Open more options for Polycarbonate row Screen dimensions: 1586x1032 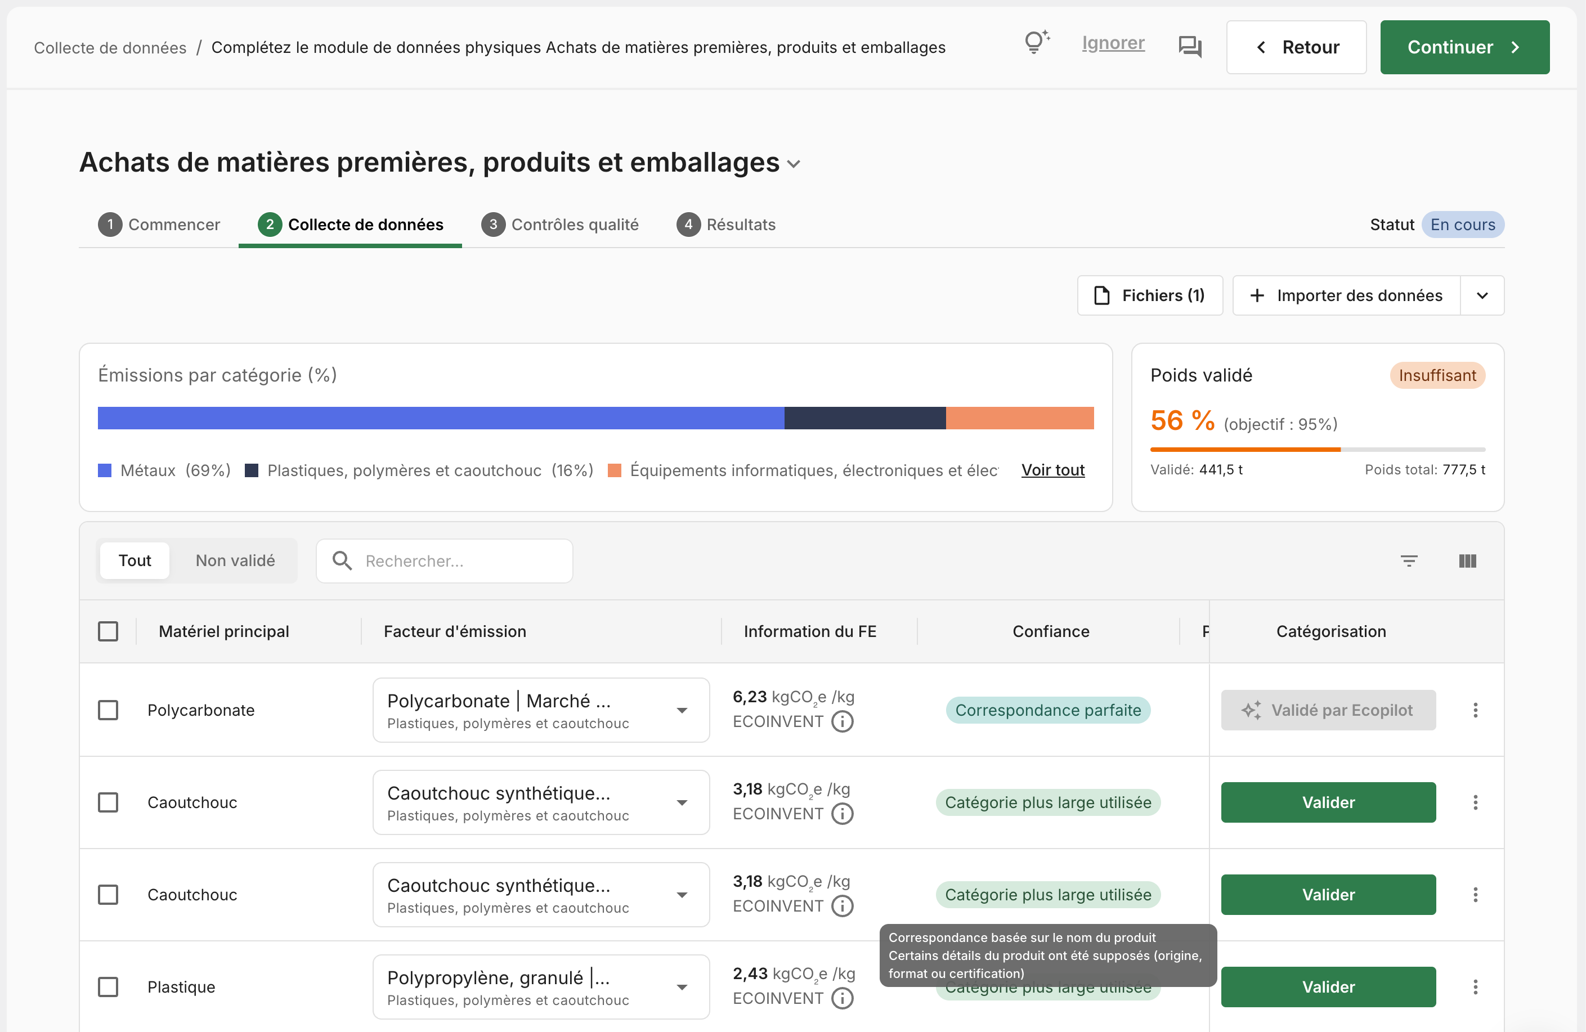1475,710
